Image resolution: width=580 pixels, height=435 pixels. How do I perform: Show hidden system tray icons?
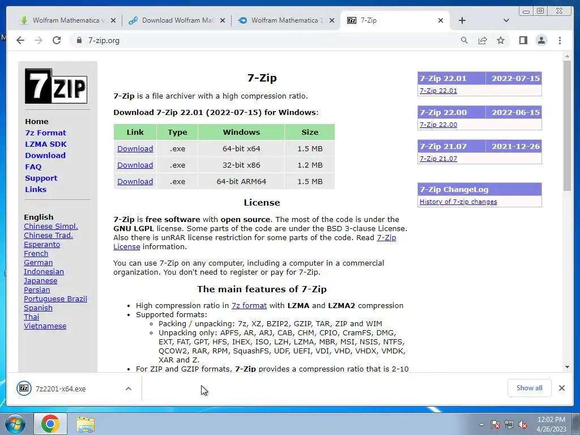tap(481, 424)
